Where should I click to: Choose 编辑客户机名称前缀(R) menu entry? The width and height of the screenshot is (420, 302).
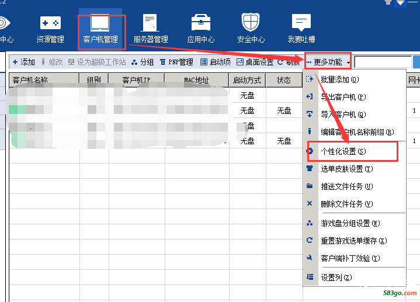point(355,132)
